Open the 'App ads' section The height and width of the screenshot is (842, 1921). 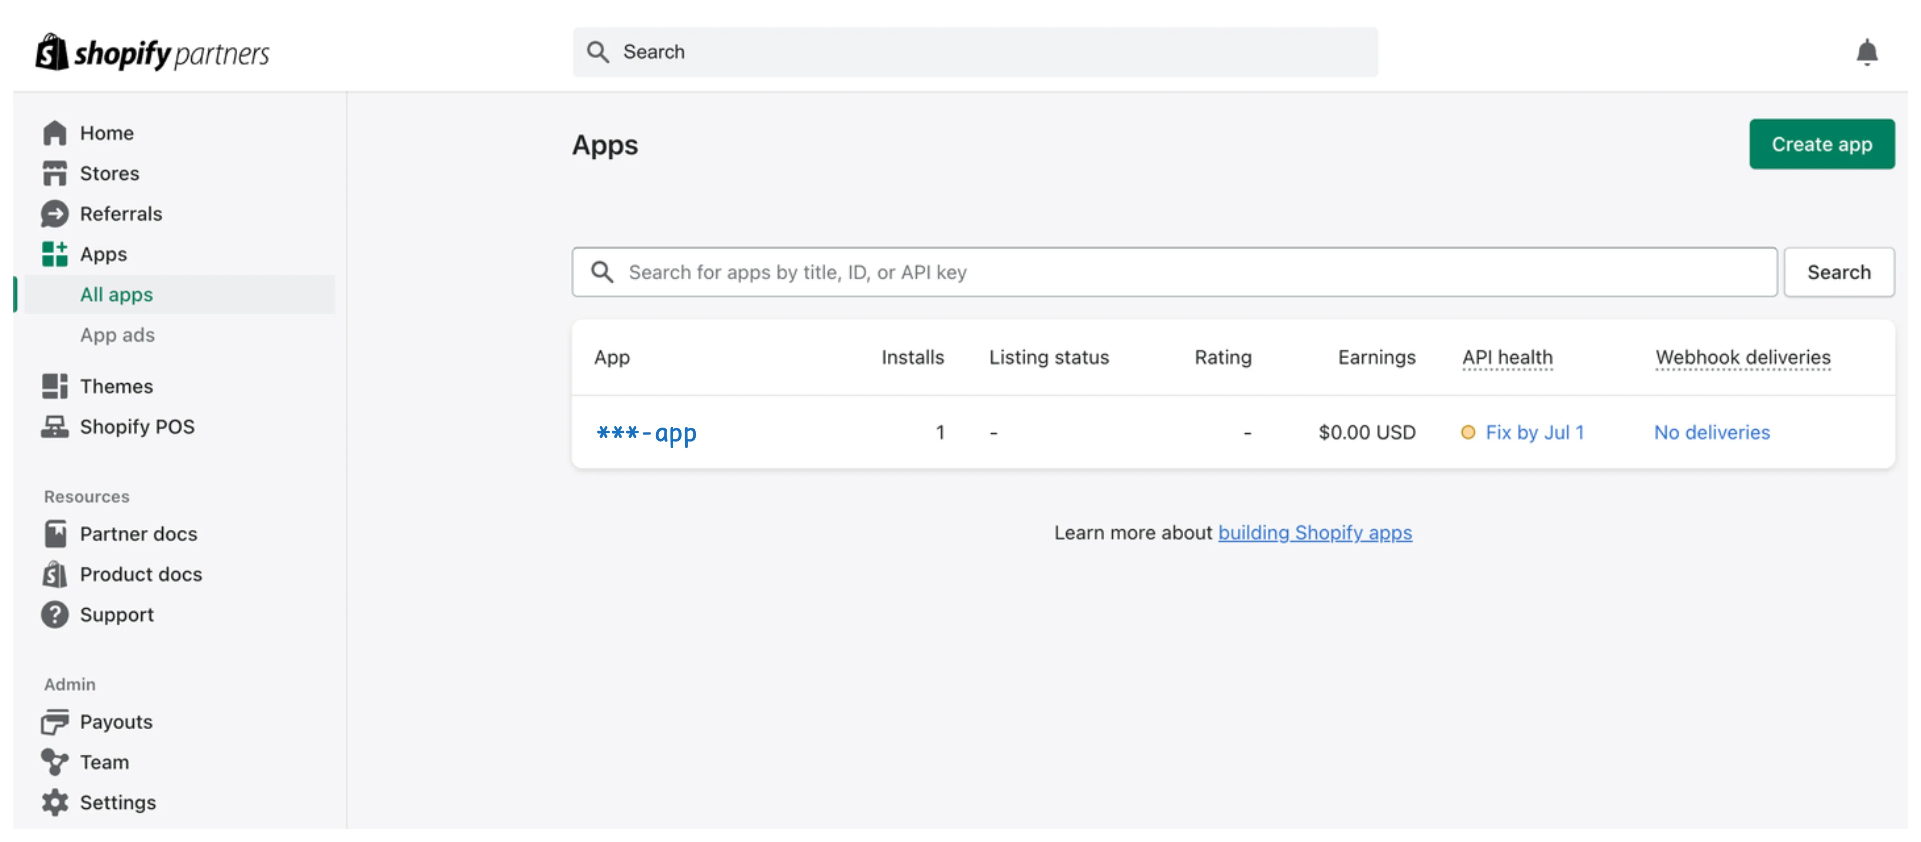117,334
